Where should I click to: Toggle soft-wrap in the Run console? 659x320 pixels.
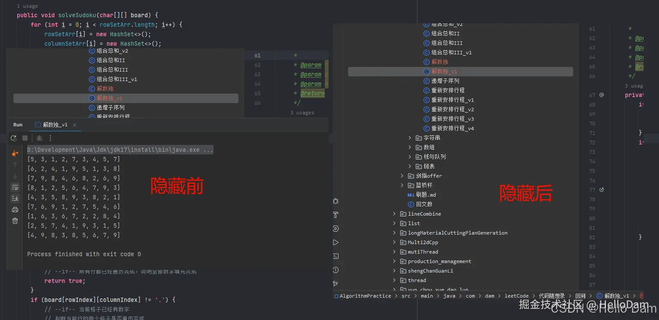(15, 187)
